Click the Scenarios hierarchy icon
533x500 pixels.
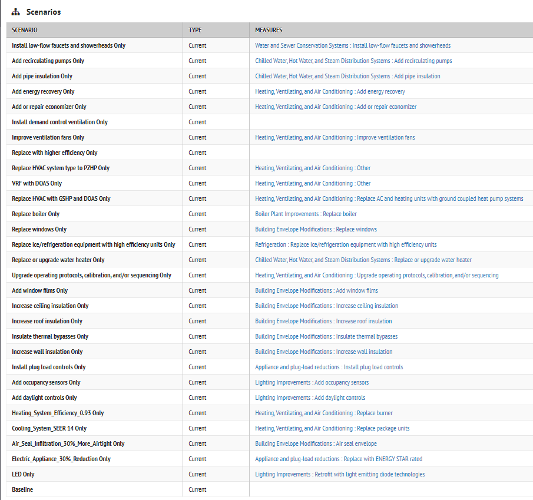15,11
